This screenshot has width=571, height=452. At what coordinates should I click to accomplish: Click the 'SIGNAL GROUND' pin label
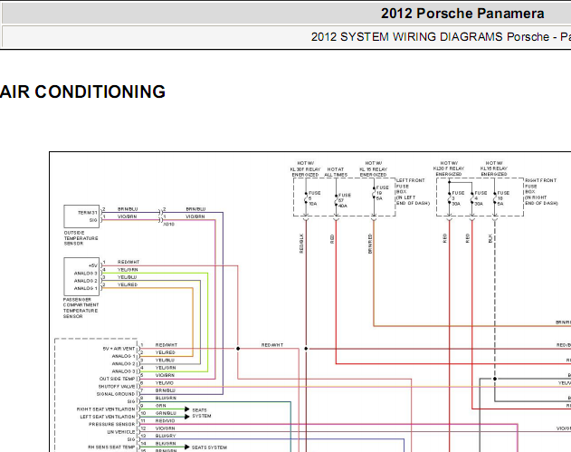tap(116, 394)
